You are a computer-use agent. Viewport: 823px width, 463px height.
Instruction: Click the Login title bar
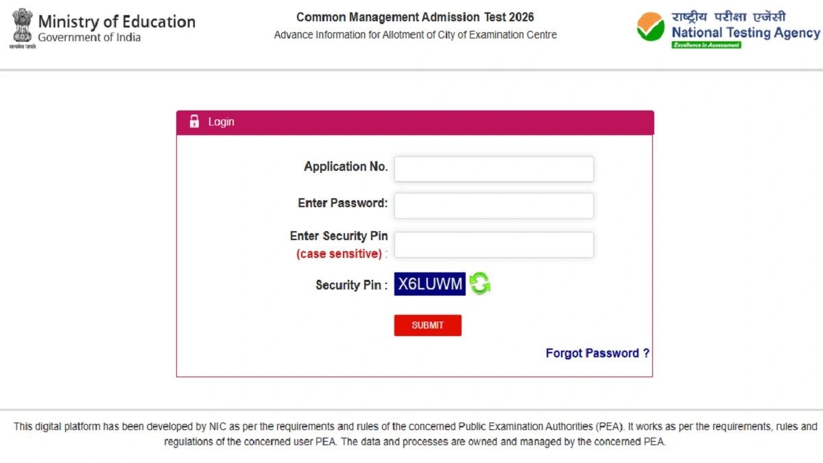point(414,121)
